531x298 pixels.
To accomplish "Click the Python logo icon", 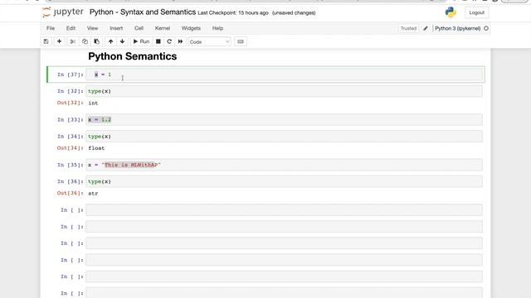I will pos(451,12).
